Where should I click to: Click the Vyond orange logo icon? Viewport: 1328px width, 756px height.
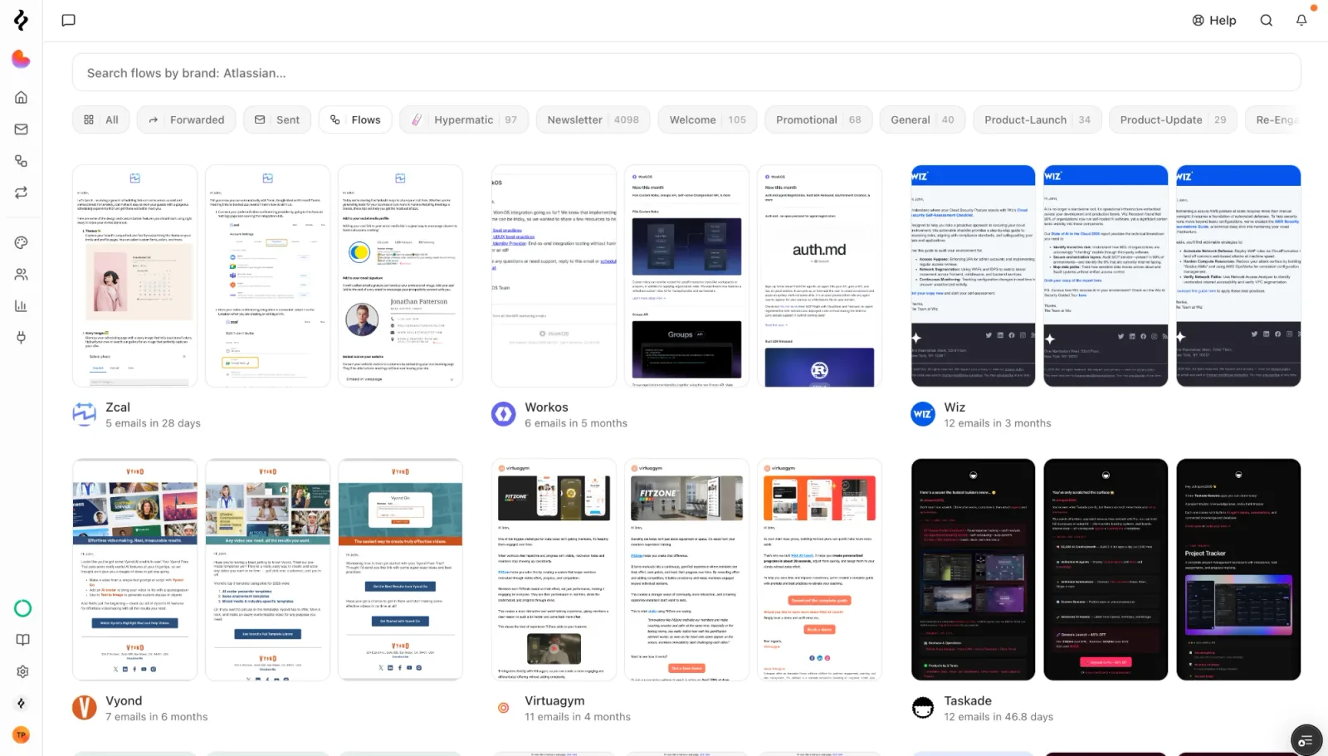[x=85, y=708]
